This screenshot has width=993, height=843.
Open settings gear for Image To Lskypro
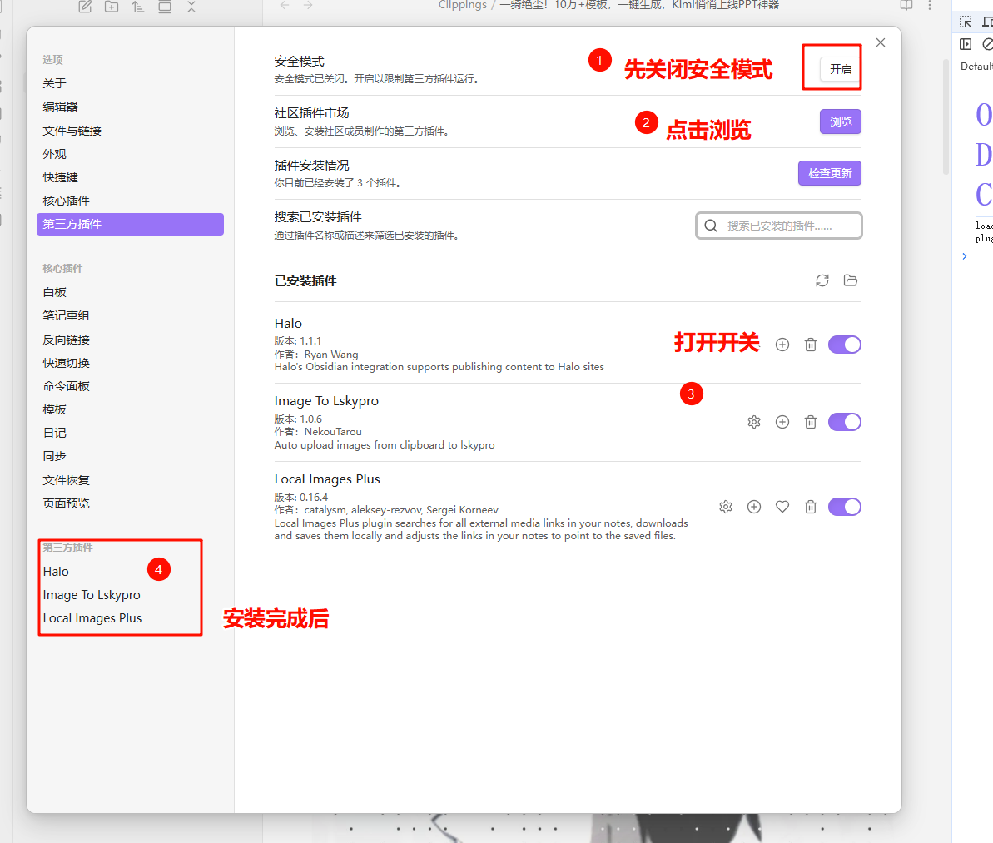click(754, 422)
